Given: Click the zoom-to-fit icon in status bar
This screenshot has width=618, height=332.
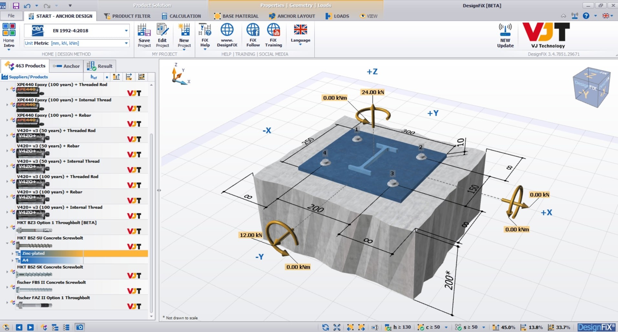Looking at the screenshot, I should click(x=337, y=327).
